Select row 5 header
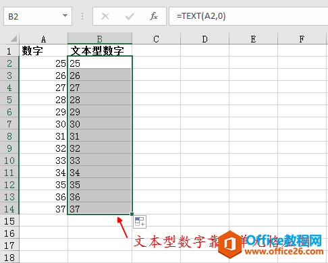The image size is (328, 263). pos(9,99)
